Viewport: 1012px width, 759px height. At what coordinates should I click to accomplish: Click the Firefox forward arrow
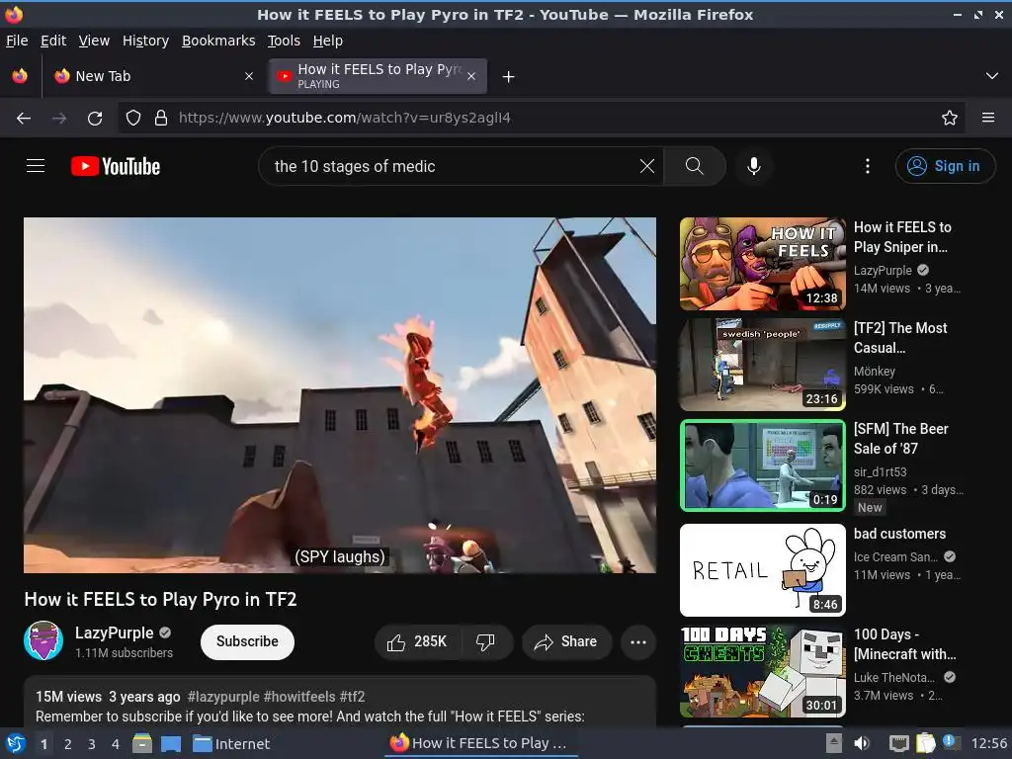point(59,119)
